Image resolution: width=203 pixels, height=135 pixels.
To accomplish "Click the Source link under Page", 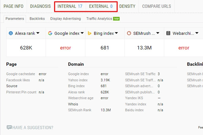I will pyautogui.click(x=12, y=86).
